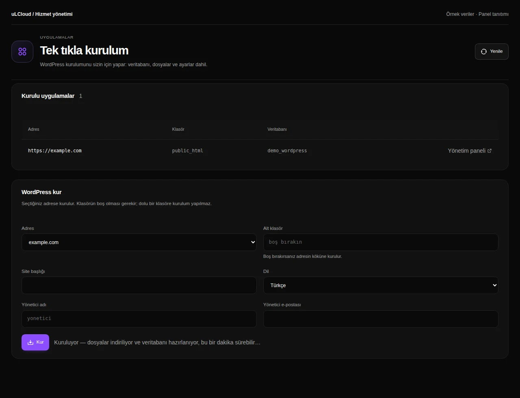Viewport: 520px width, 398px height.
Task: Click the download icon in Kur button
Action: (x=30, y=342)
